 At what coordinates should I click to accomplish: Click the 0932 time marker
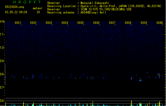pos(33,23)
